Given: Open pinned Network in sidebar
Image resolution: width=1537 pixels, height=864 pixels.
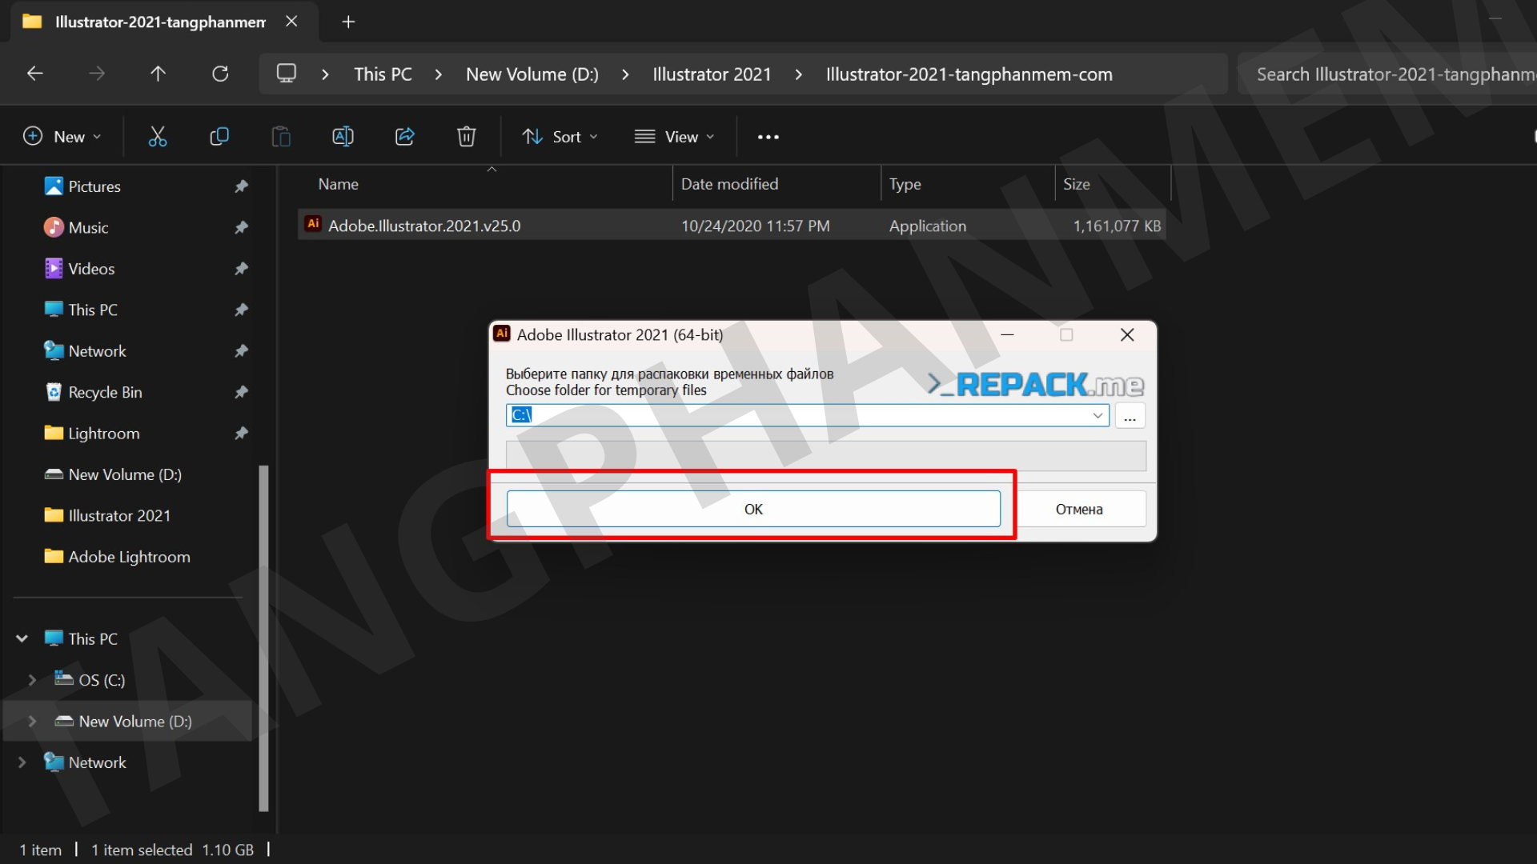Looking at the screenshot, I should [x=97, y=351].
